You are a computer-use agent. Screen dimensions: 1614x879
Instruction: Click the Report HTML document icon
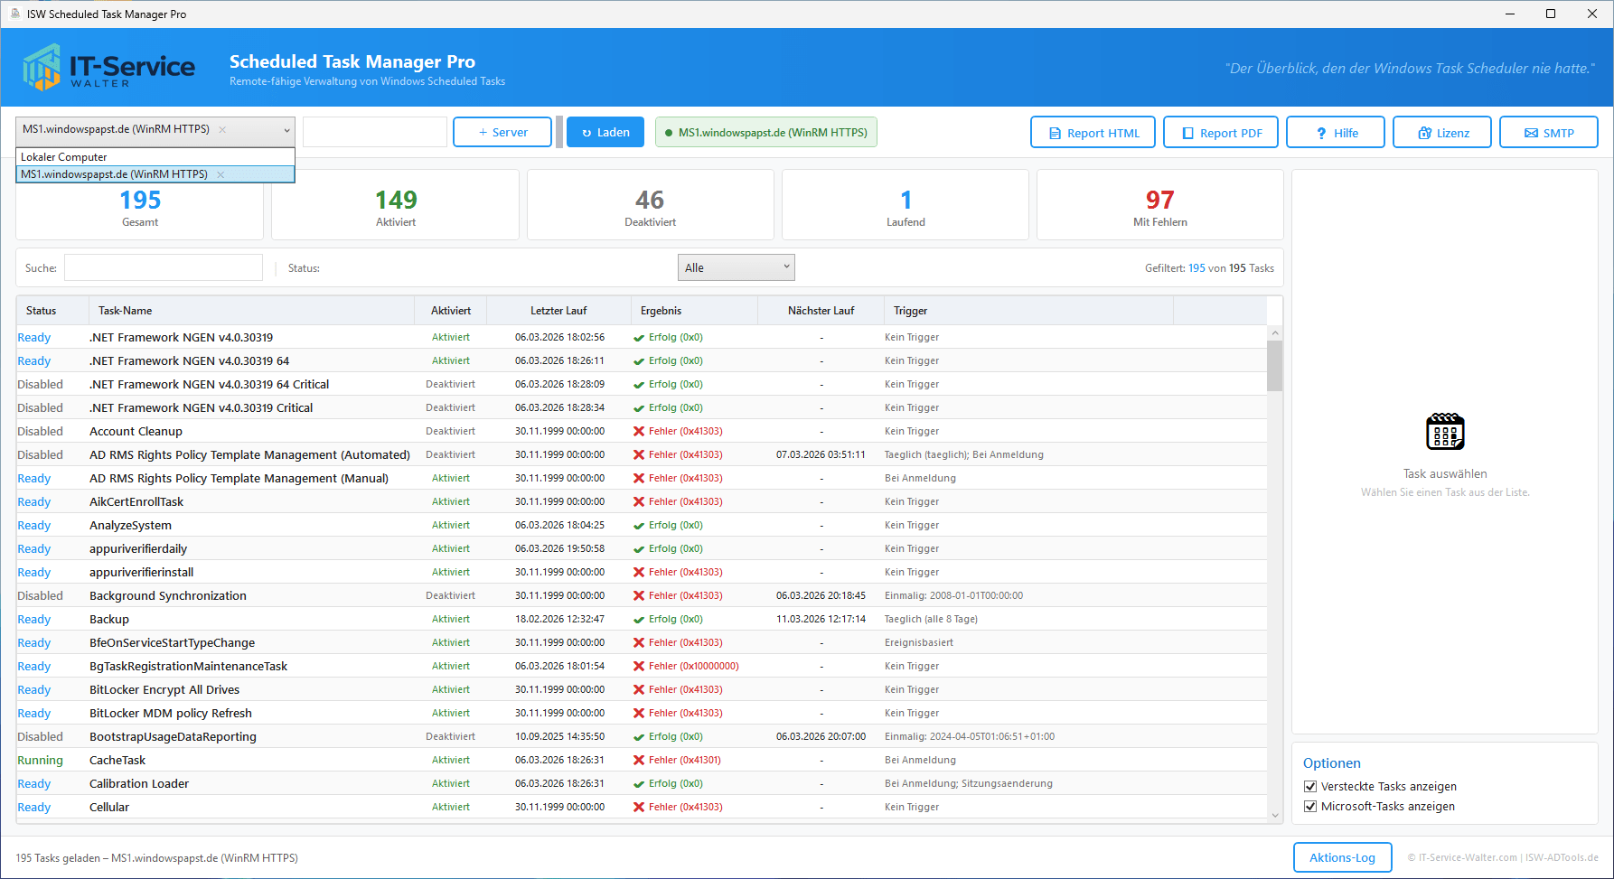pyautogui.click(x=1055, y=133)
